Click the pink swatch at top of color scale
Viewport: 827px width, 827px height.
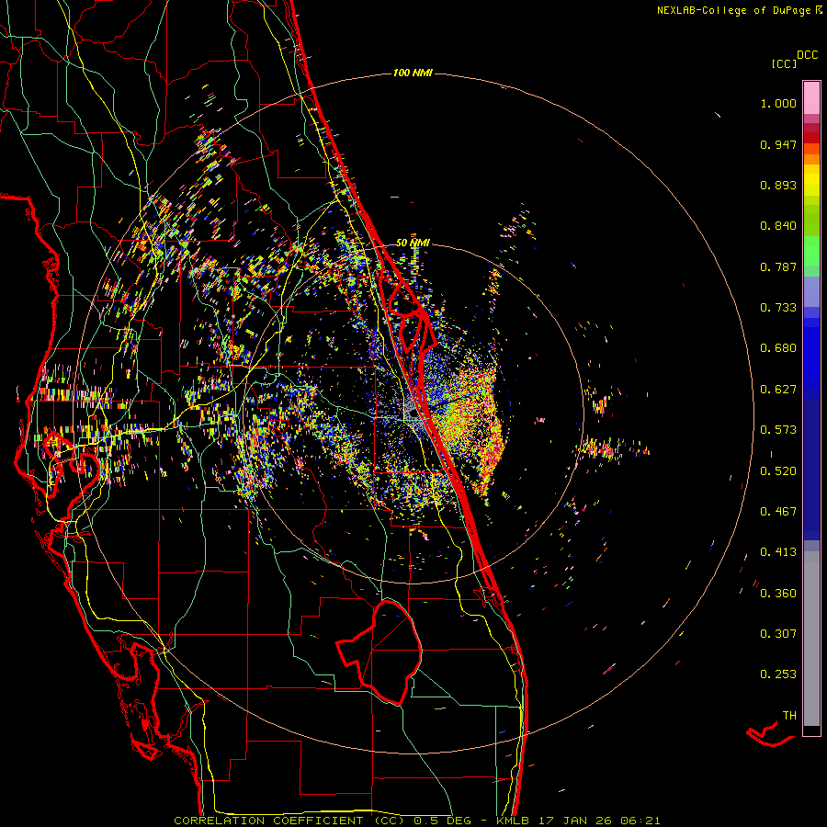click(x=811, y=97)
